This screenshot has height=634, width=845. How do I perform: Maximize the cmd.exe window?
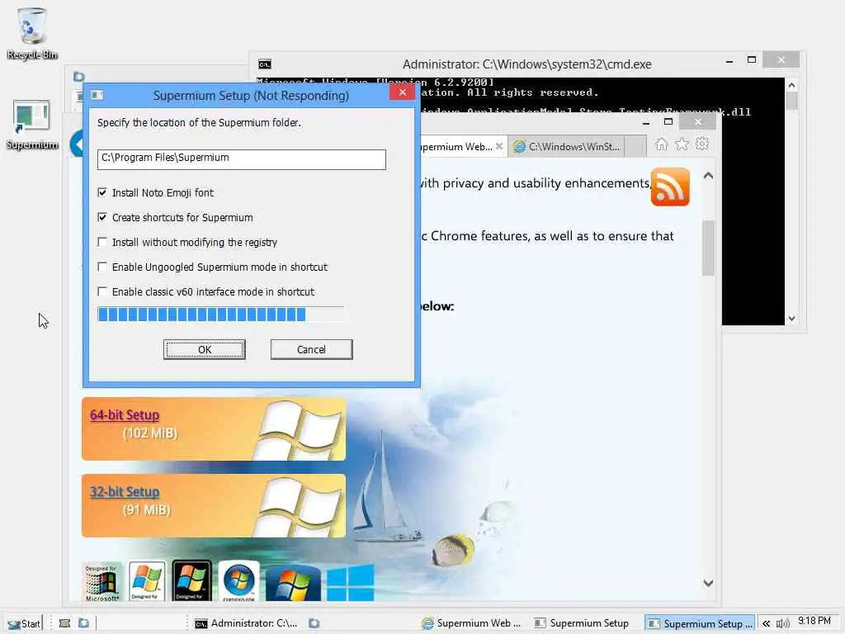752,59
